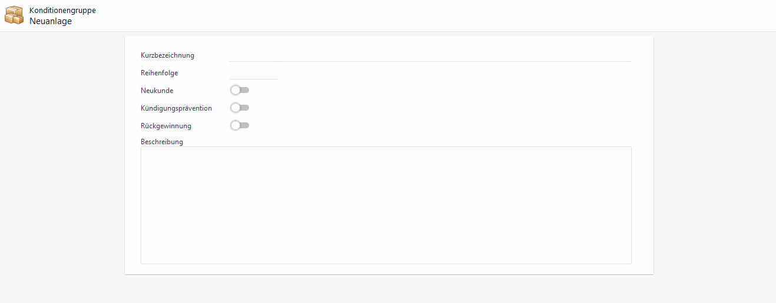The height and width of the screenshot is (303, 776).
Task: Turn on the Rückgewinnung switch
Action: [x=240, y=125]
